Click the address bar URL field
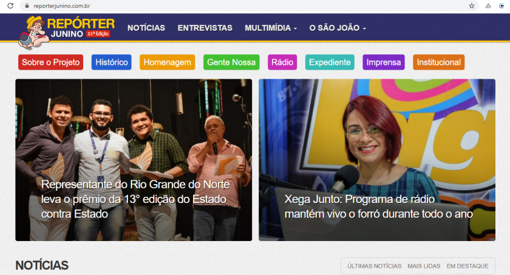The width and height of the screenshot is (510, 275). tap(247, 6)
